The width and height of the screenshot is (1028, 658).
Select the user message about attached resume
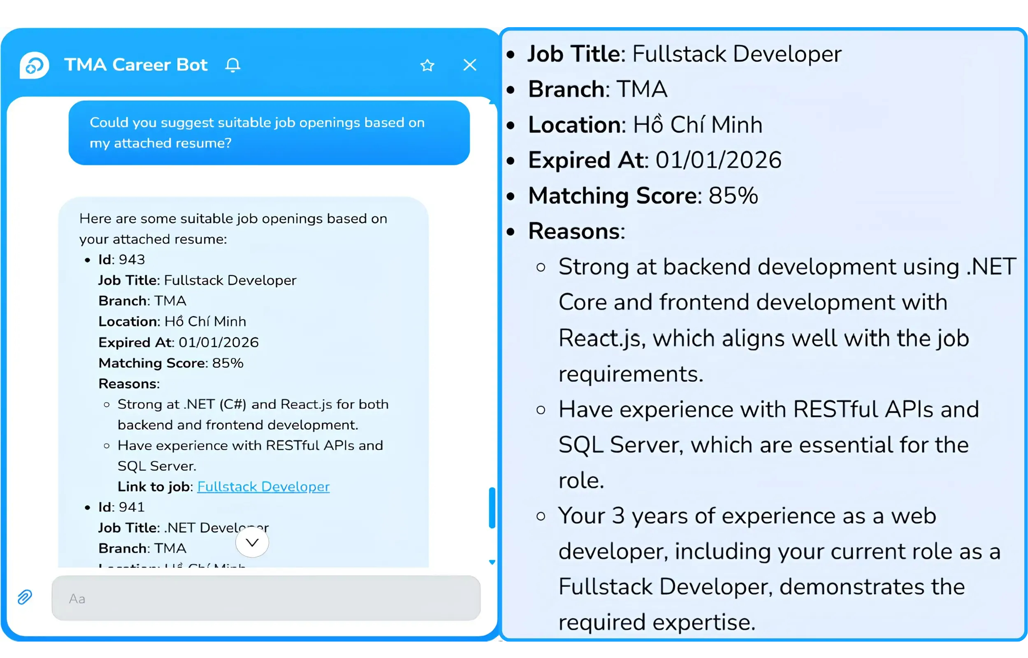tap(269, 133)
